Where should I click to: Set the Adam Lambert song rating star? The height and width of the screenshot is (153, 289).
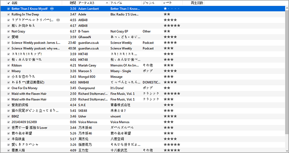click(165, 9)
